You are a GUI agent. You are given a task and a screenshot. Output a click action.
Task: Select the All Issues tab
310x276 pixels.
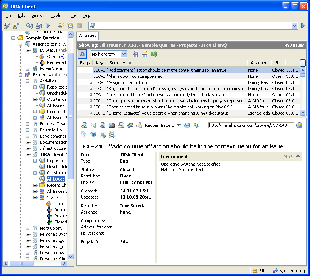[88, 35]
